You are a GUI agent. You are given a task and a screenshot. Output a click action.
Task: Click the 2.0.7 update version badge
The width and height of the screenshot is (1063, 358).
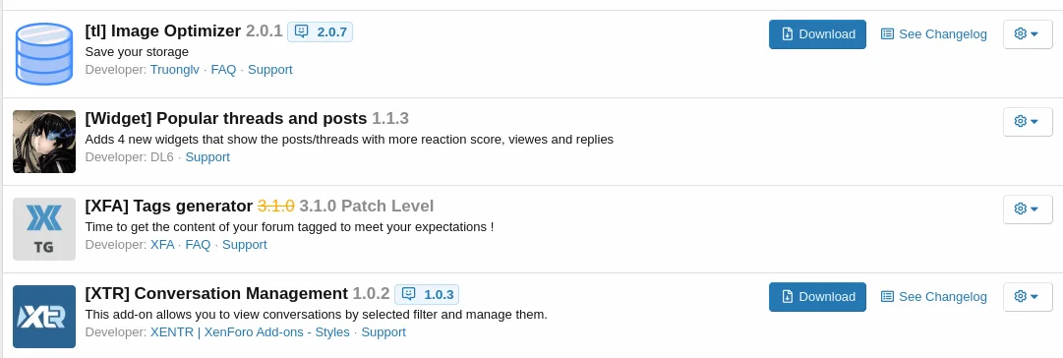click(x=320, y=31)
